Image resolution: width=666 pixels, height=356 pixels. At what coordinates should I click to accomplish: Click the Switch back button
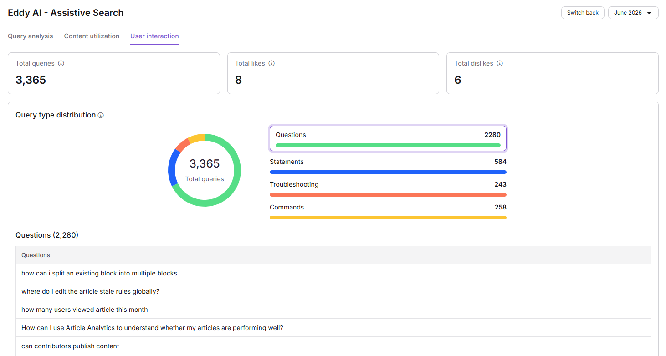coord(583,13)
